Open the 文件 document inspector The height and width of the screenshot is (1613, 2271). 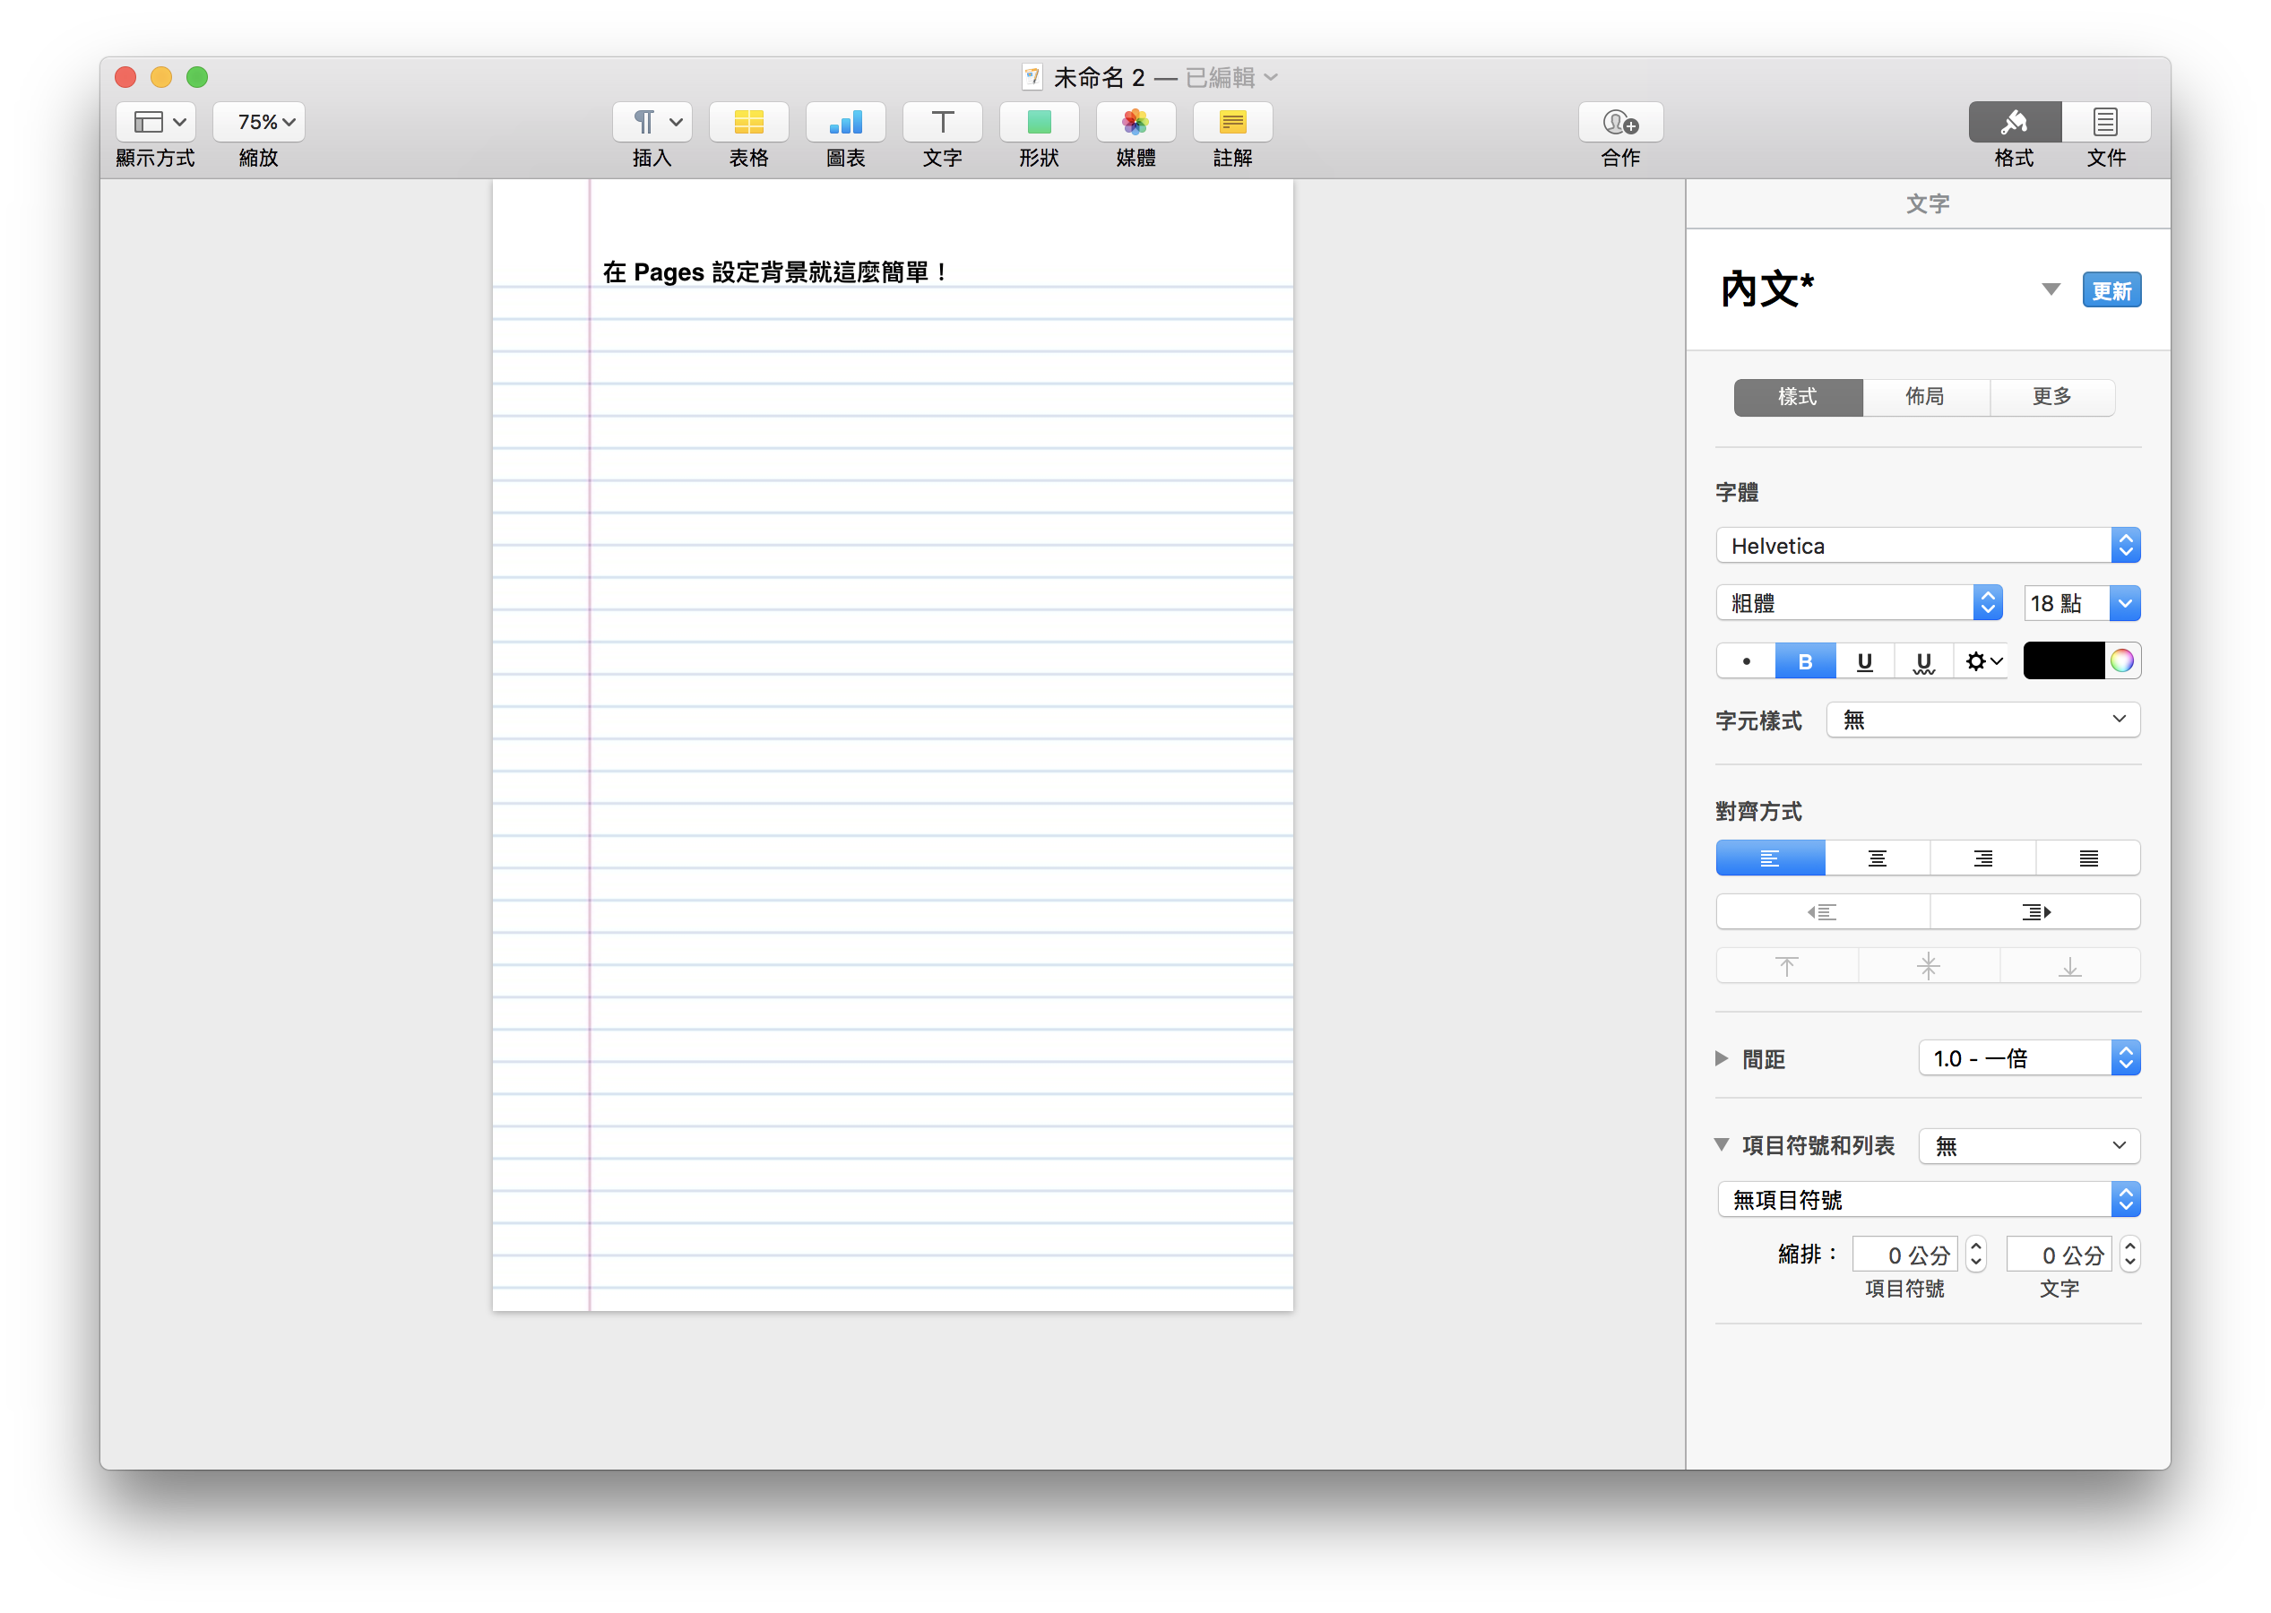point(2106,122)
